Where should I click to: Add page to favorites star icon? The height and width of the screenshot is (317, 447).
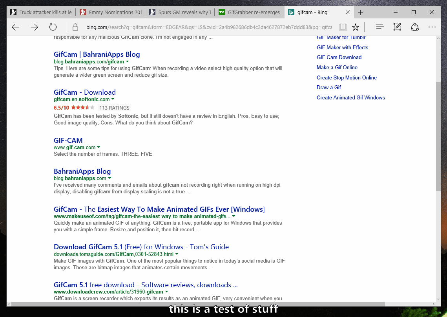(x=356, y=27)
